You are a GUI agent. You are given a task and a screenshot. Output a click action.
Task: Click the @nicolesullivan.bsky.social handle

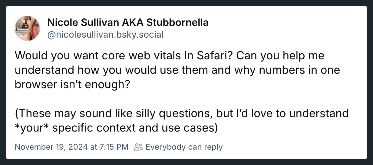click(105, 35)
